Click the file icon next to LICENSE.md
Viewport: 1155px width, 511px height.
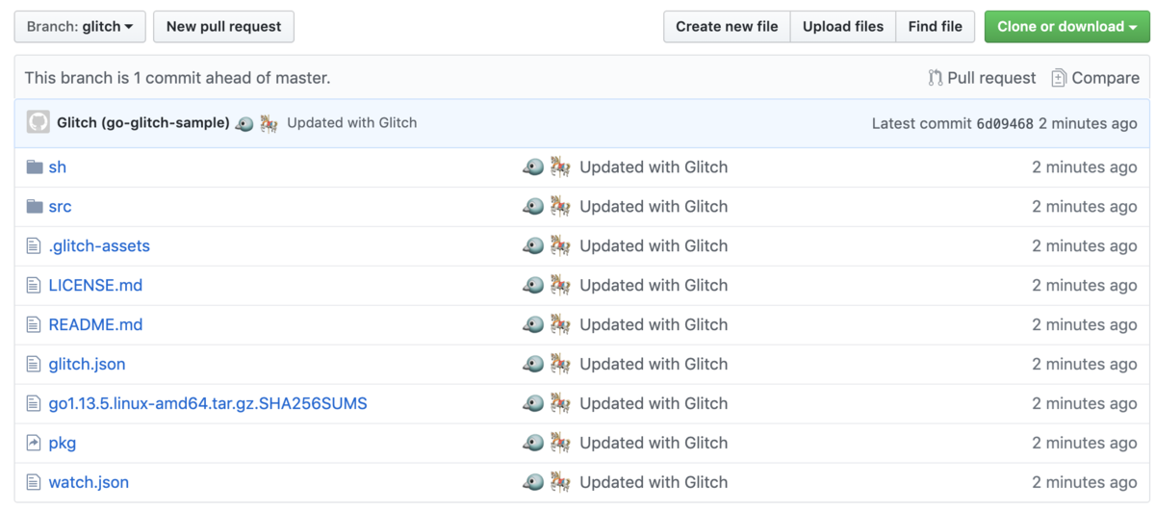pos(34,285)
